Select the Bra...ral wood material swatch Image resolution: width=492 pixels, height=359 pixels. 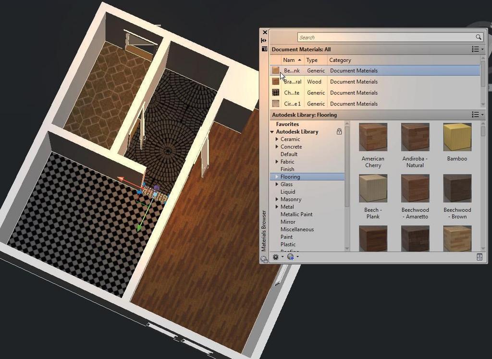coord(275,81)
